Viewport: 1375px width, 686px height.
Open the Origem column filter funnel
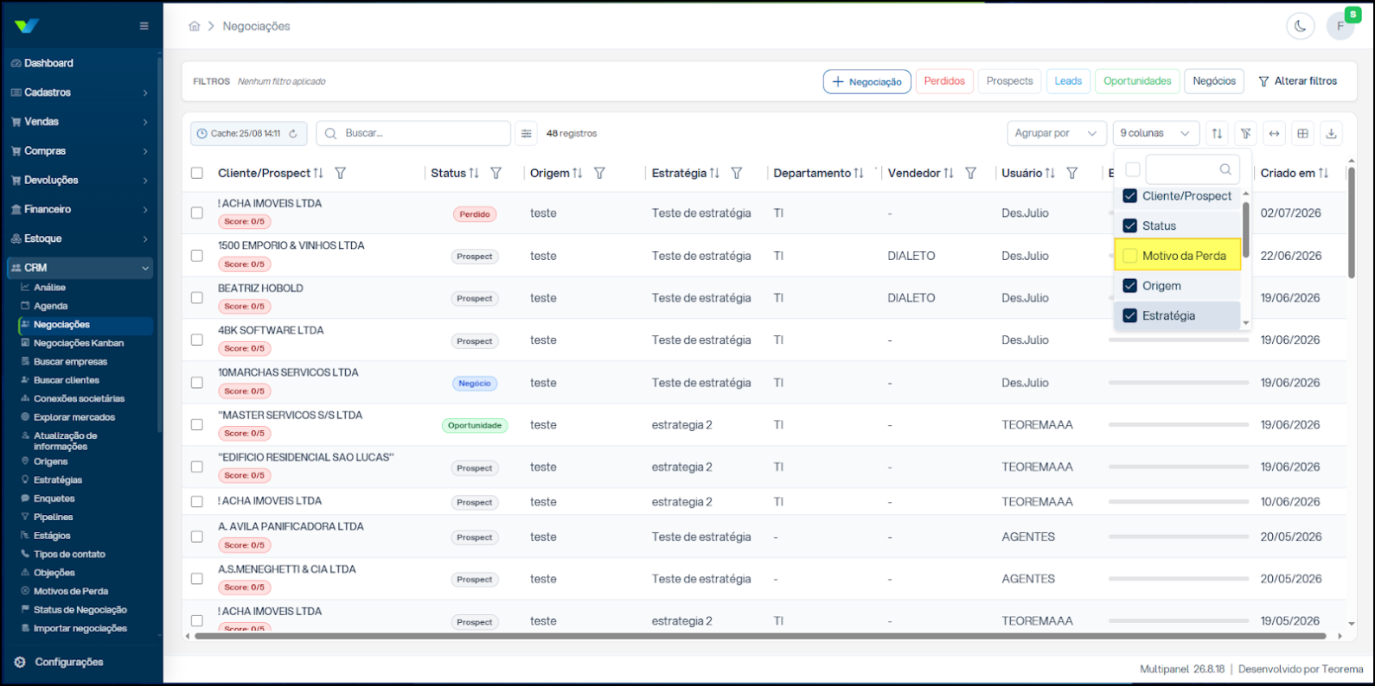click(x=599, y=173)
